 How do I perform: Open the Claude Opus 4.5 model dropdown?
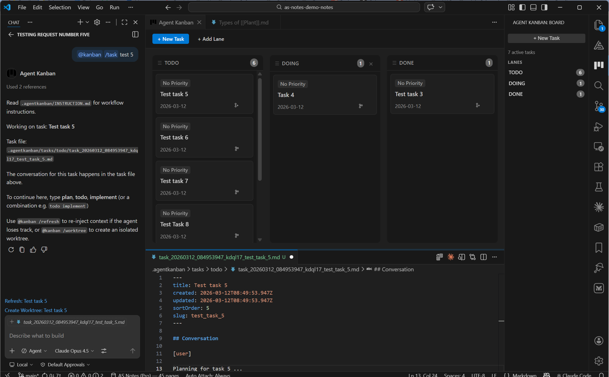(74, 351)
